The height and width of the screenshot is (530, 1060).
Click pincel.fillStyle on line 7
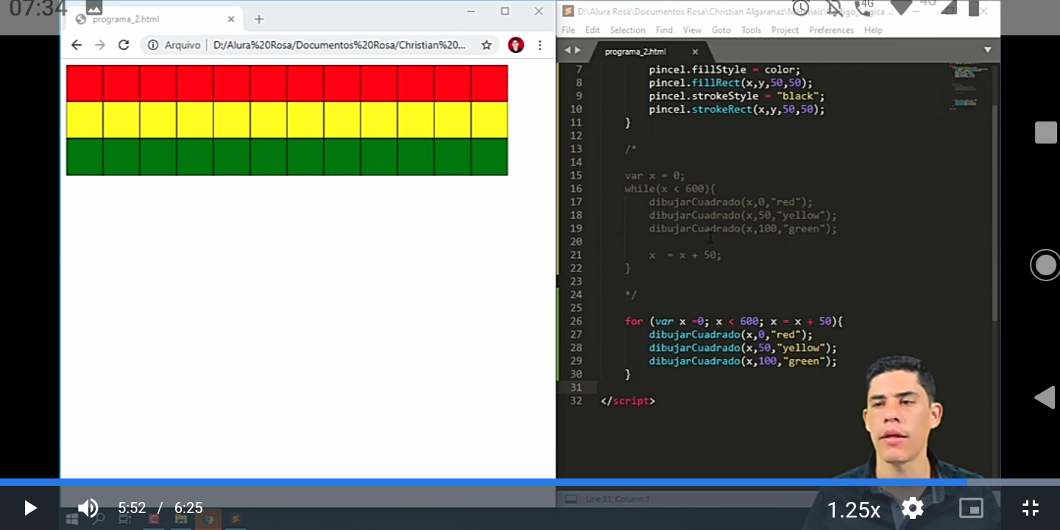[x=697, y=70]
